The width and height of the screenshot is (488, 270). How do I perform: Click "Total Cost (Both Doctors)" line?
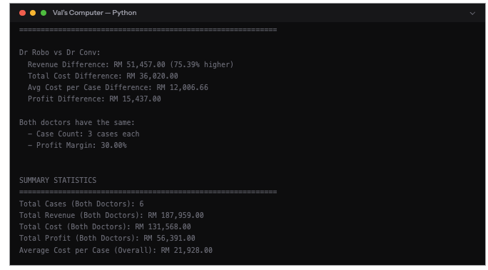tap(105, 226)
